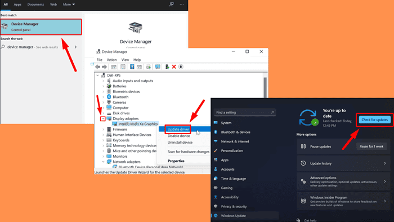
Task: Open the More dropdown in search tabs
Action: coord(69,5)
